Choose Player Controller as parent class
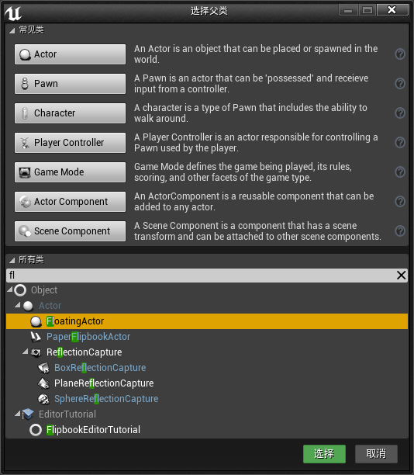 click(71, 143)
